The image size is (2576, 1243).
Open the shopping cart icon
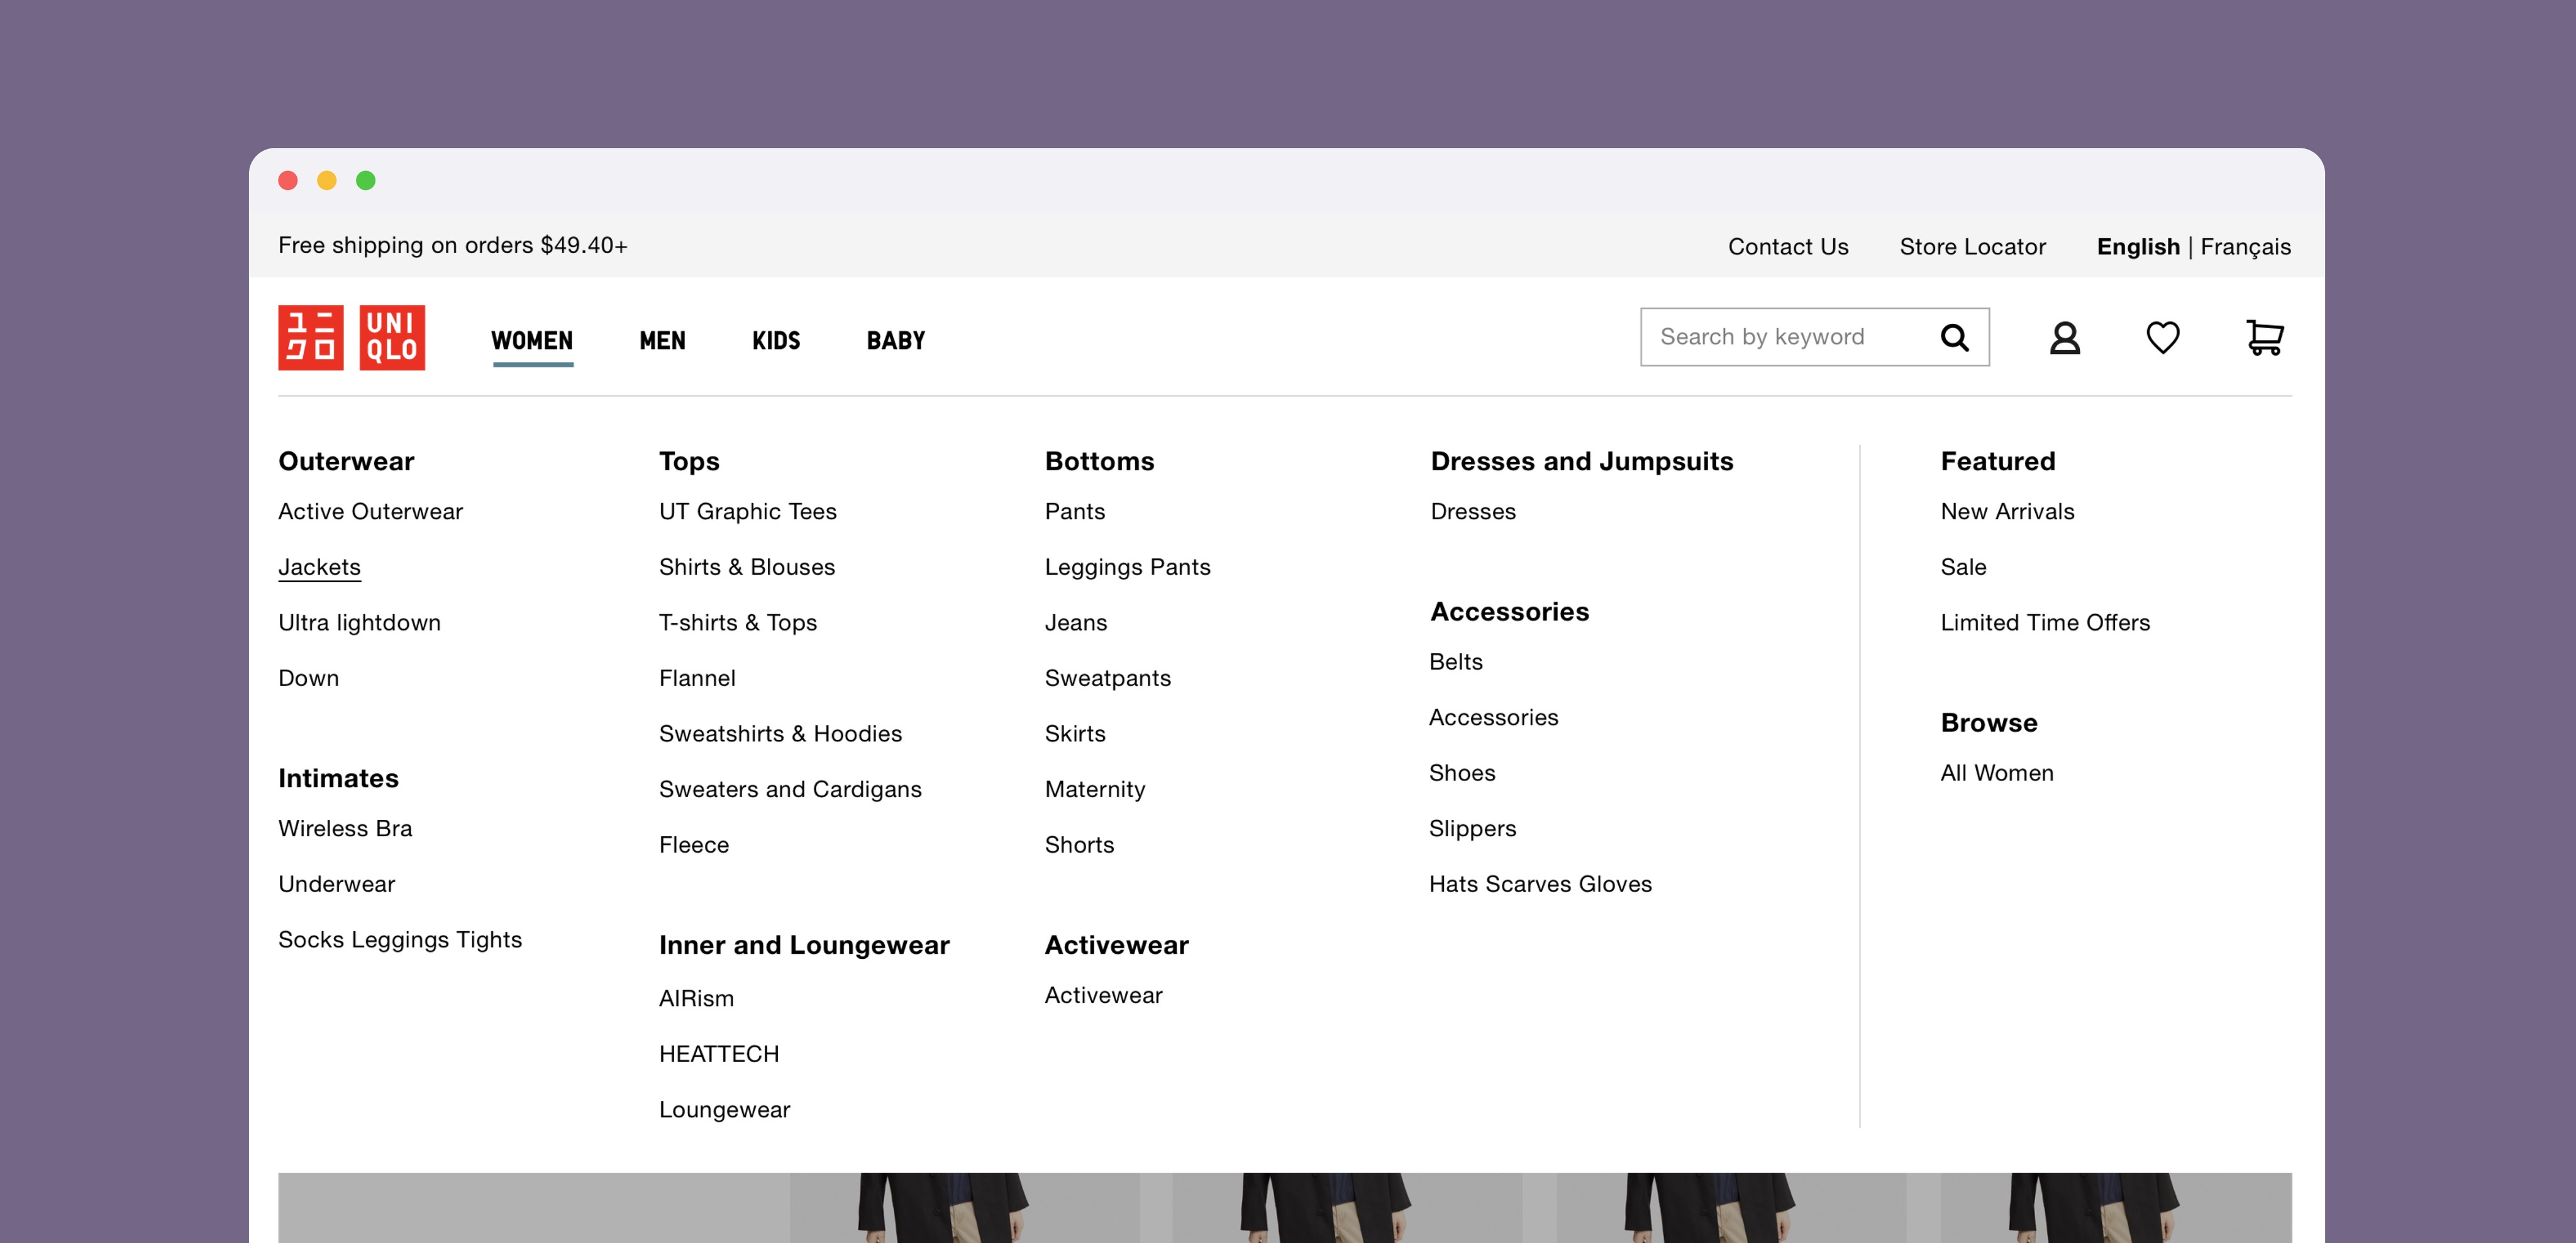(2264, 338)
